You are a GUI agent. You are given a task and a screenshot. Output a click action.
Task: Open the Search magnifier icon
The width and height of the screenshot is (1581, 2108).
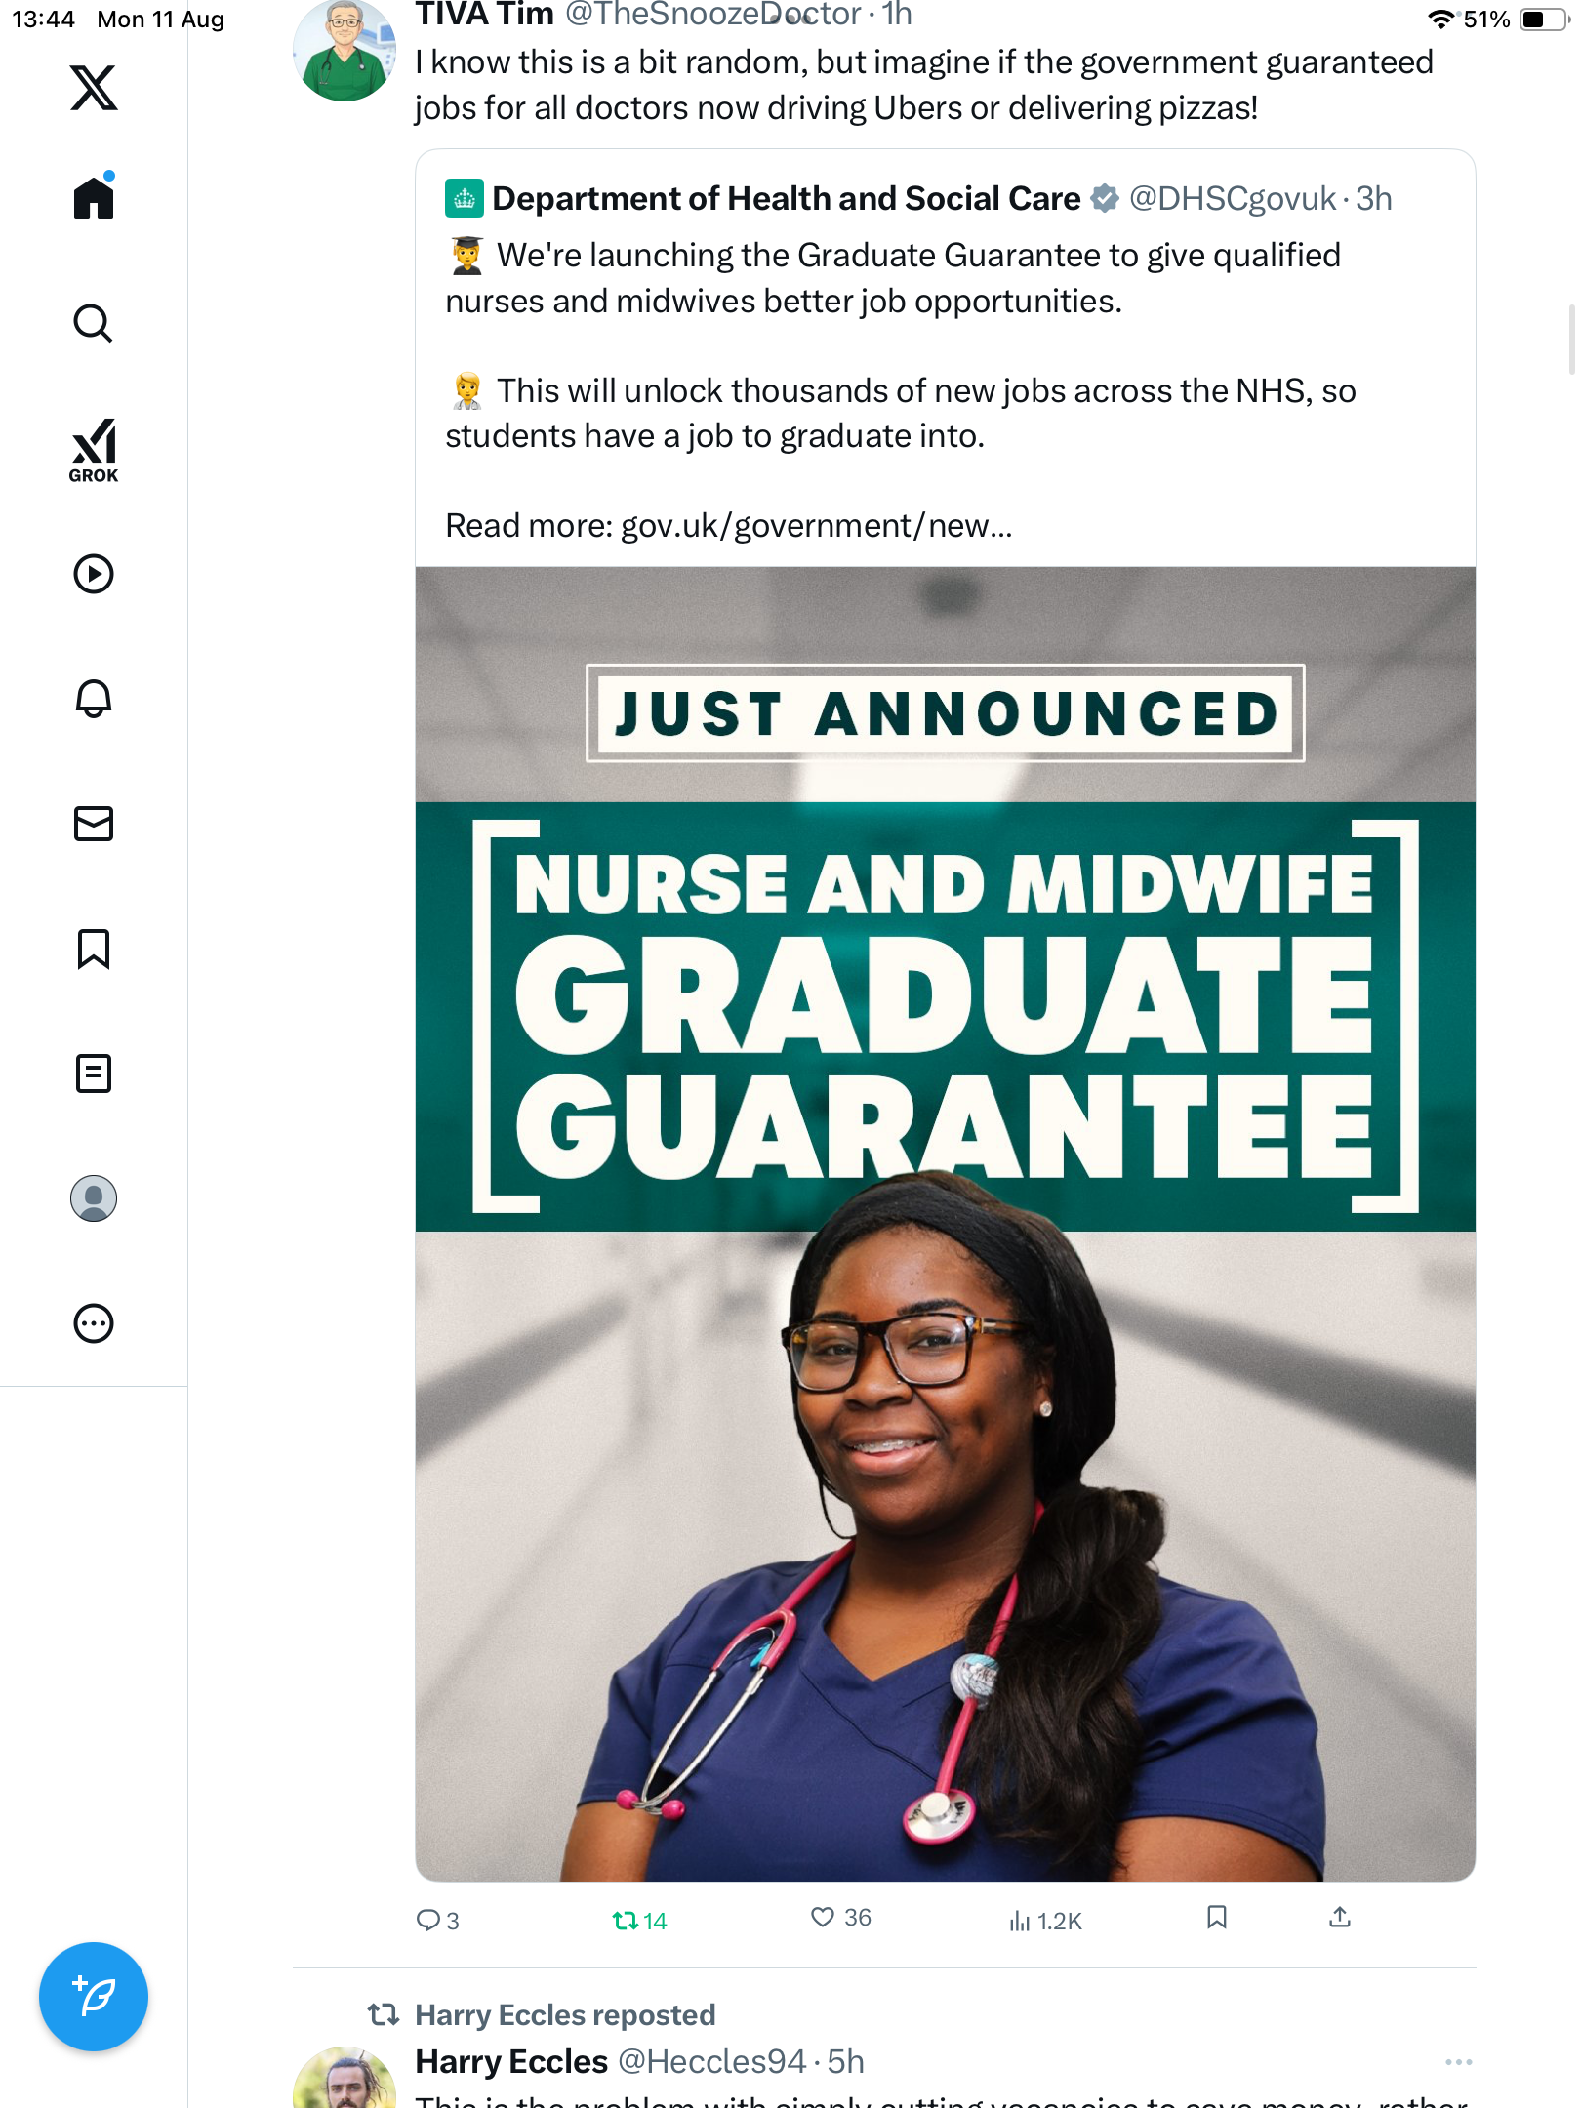94,323
